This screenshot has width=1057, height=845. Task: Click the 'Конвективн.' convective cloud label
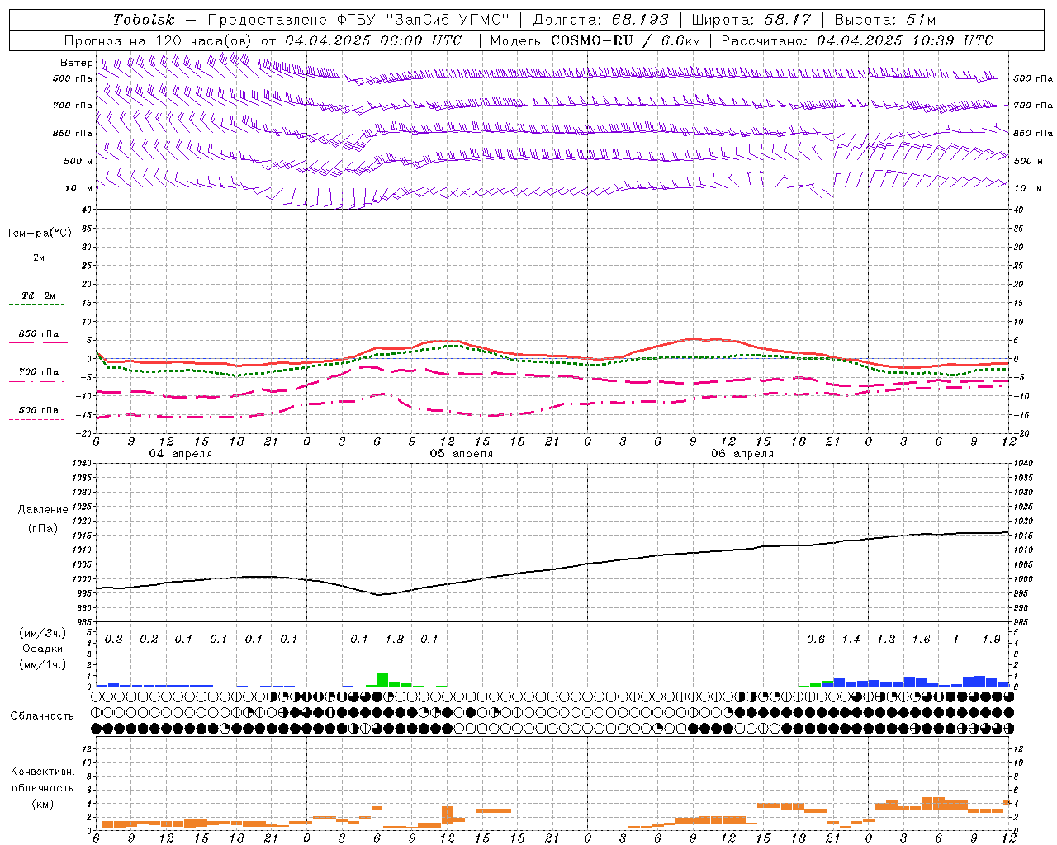[x=42, y=772]
